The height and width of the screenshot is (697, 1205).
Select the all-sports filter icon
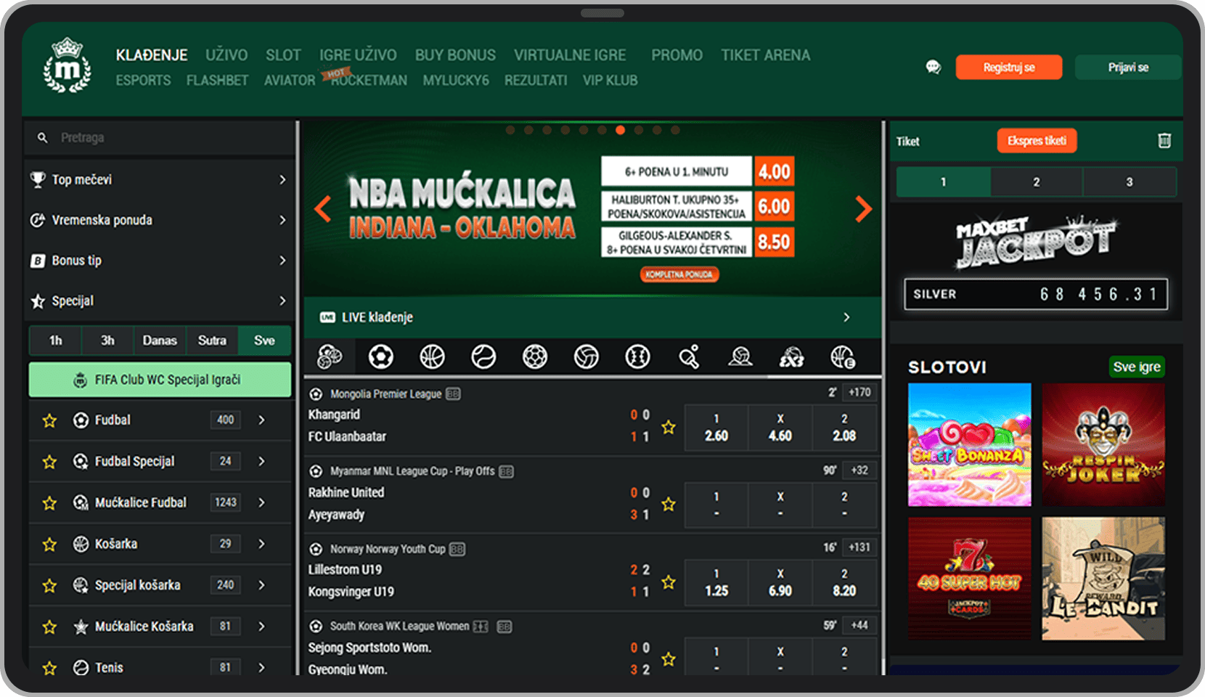330,356
